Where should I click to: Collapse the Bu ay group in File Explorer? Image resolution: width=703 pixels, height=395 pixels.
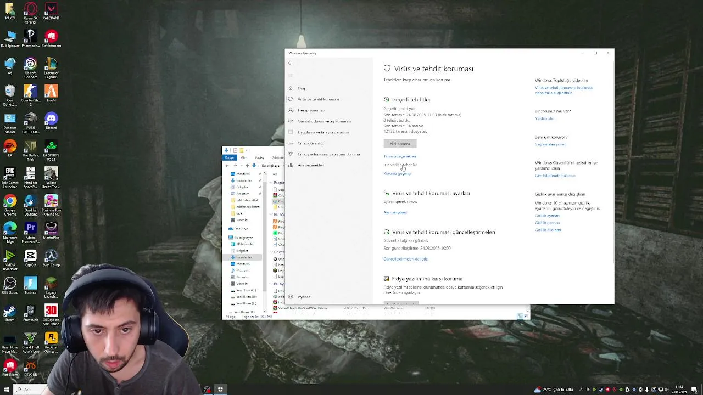tap(271, 284)
